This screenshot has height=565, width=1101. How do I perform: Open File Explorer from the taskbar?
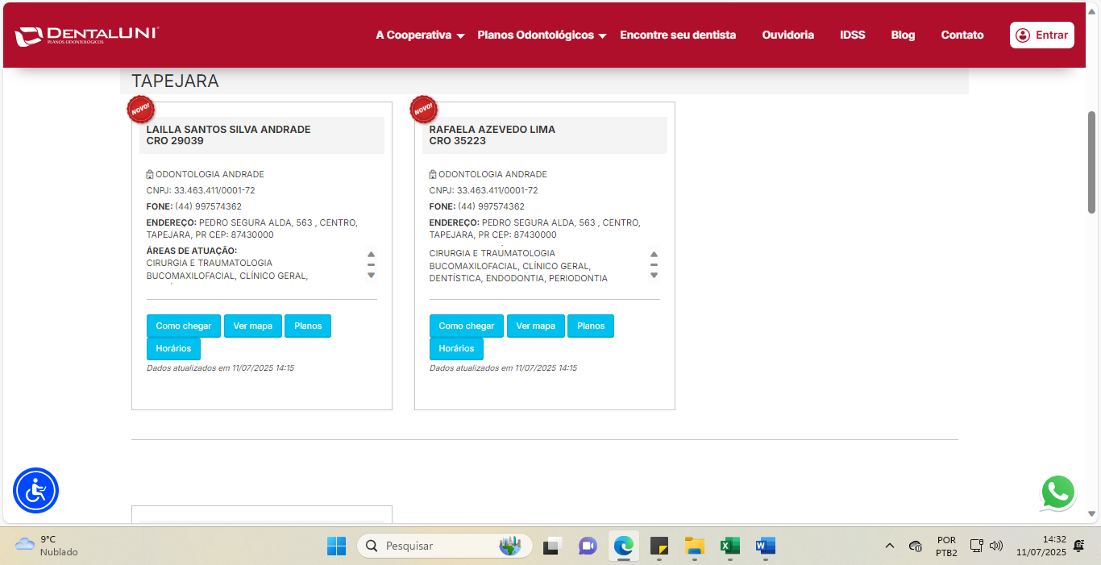(x=694, y=546)
